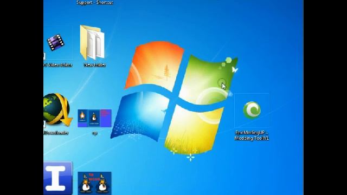
Task: Click the "Modding Tool M1" label text
Action: click(x=252, y=138)
